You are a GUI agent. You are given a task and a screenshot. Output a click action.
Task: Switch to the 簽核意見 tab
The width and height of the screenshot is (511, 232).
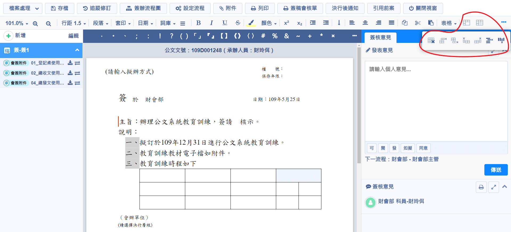[x=380, y=38]
